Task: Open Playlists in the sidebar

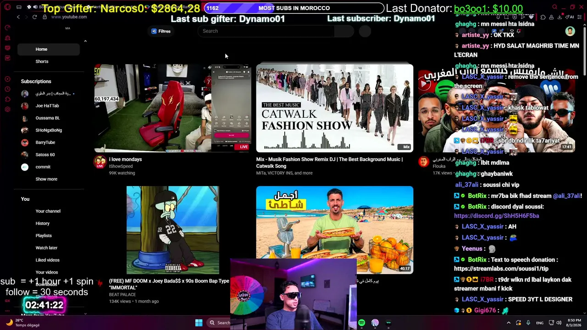Action: (44, 236)
